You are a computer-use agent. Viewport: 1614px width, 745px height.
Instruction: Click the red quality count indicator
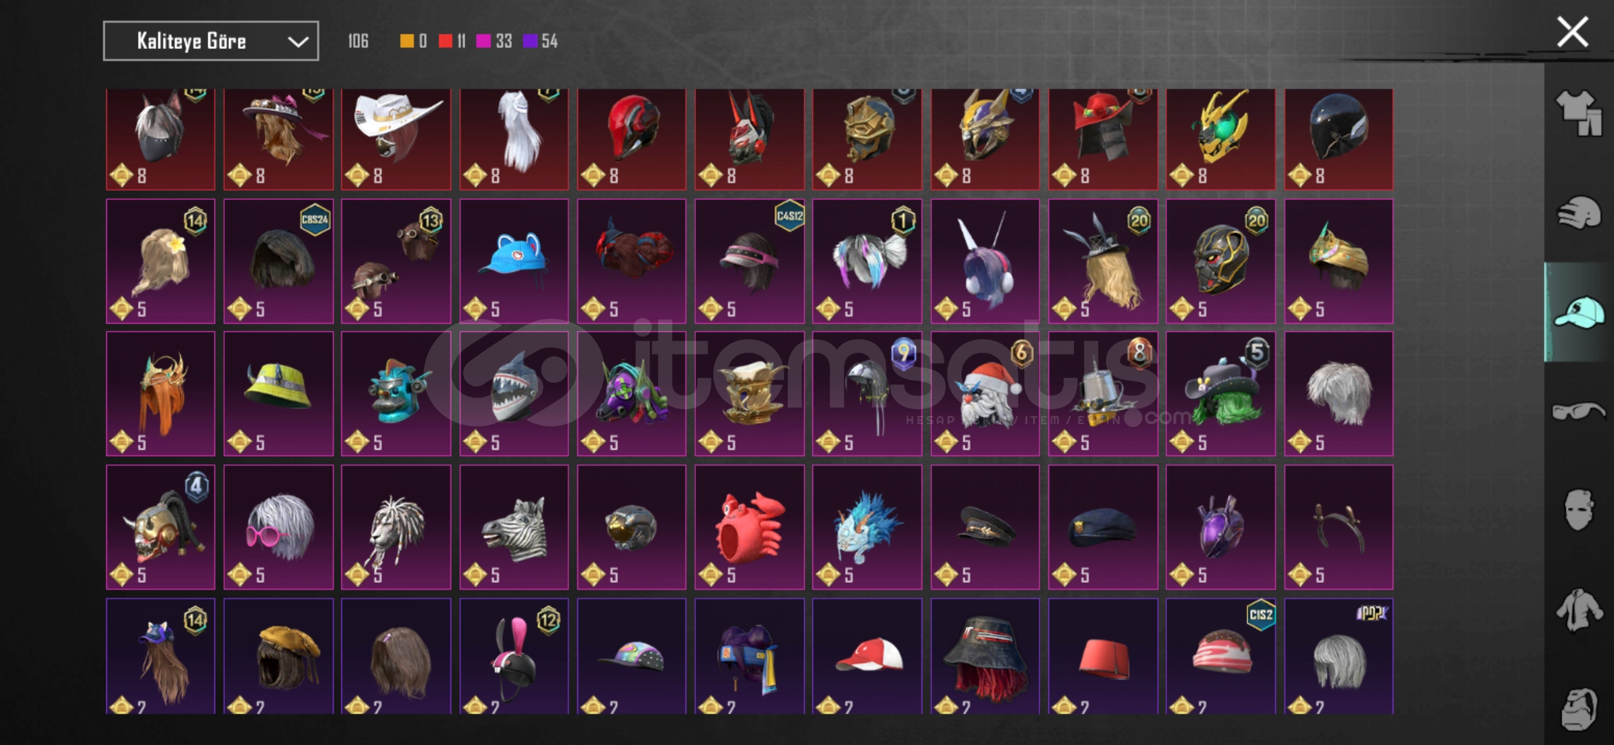click(x=452, y=41)
